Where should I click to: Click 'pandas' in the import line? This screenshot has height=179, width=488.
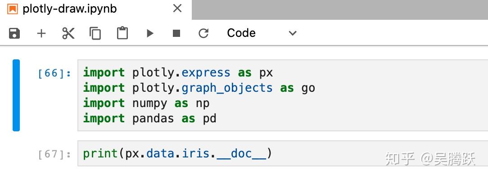pos(153,119)
